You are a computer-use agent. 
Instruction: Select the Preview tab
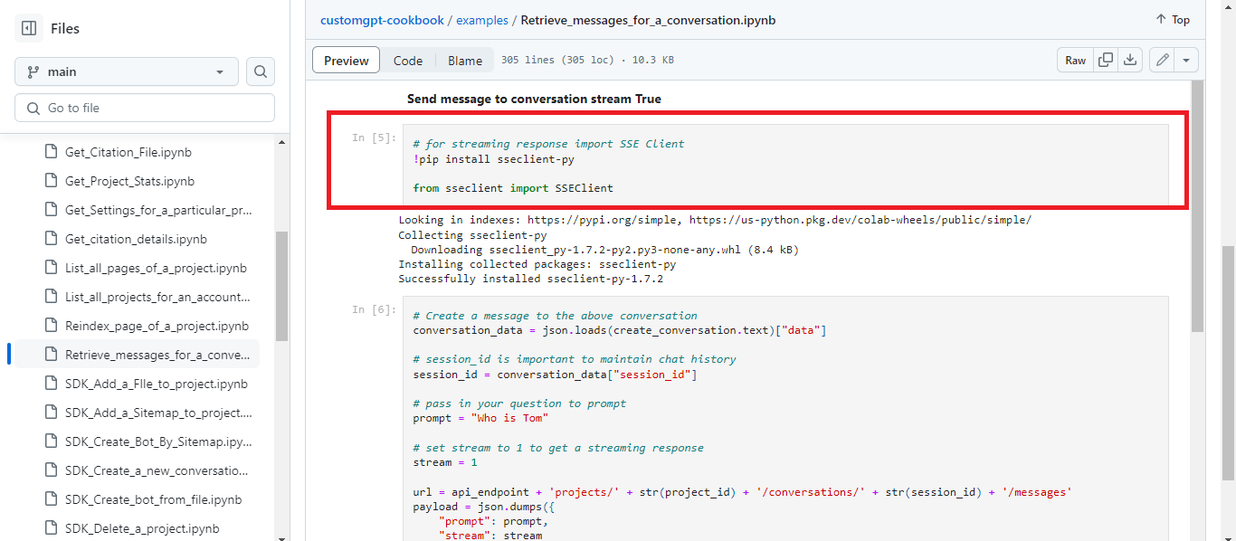coord(346,60)
